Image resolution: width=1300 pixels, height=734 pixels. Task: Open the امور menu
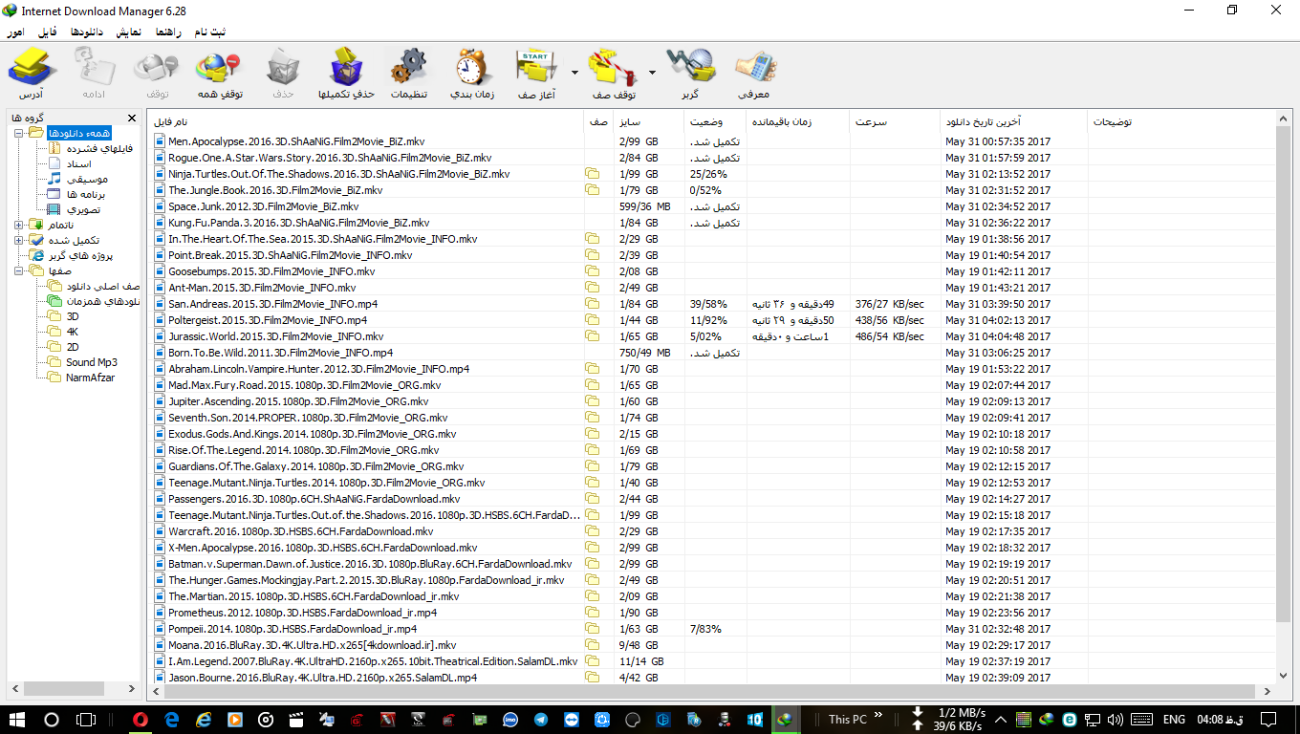click(x=15, y=32)
